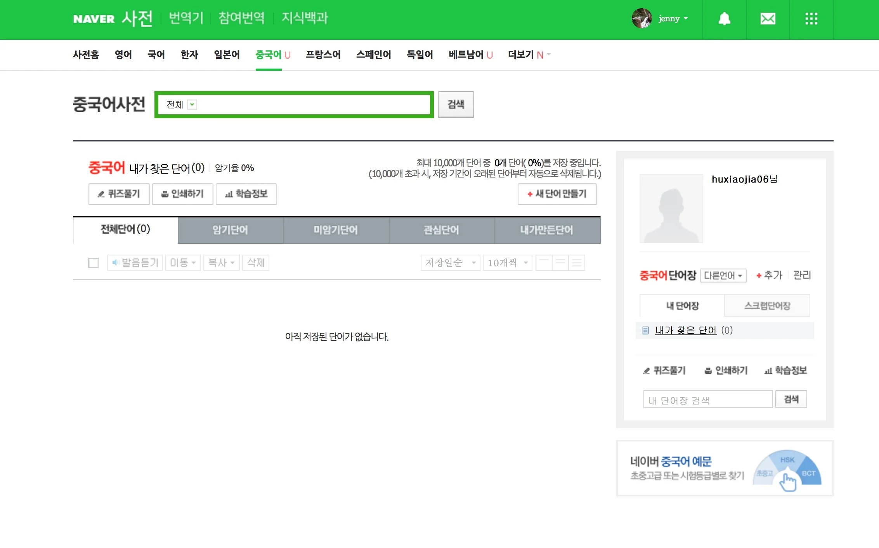Open 지식백과 in the top header
The height and width of the screenshot is (548, 879).
[305, 18]
